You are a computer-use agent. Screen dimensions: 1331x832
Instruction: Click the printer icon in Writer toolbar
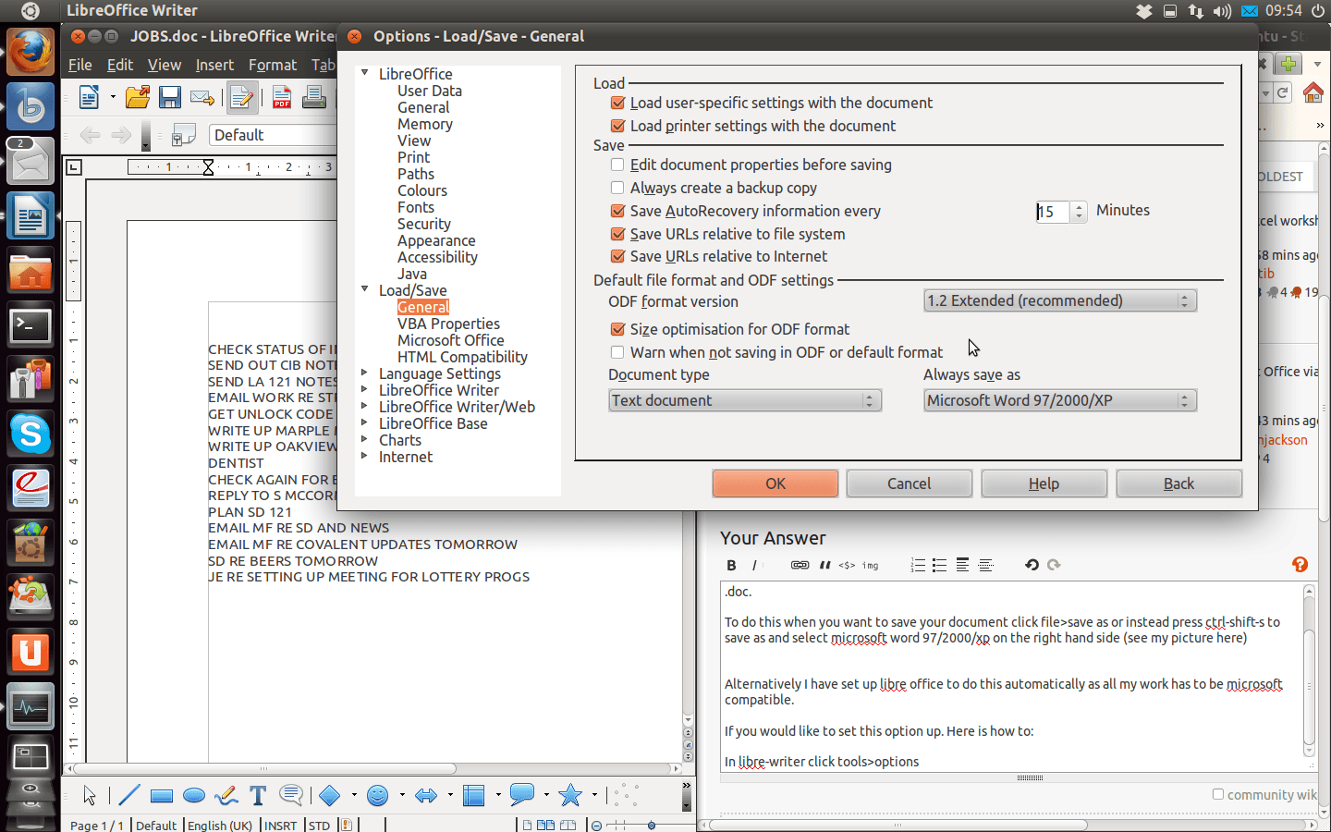(314, 97)
